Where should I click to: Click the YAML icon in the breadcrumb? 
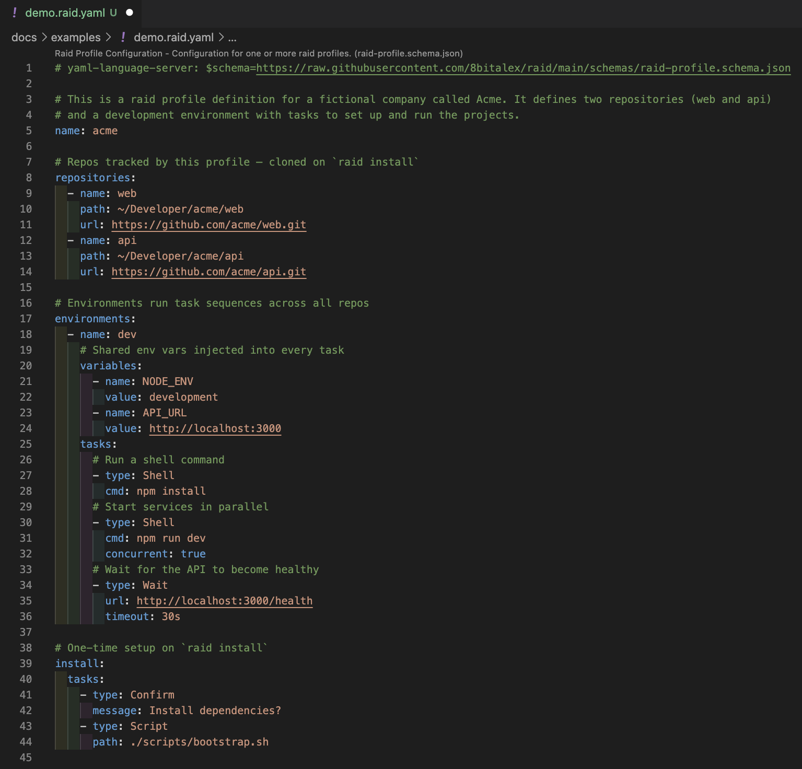click(123, 38)
